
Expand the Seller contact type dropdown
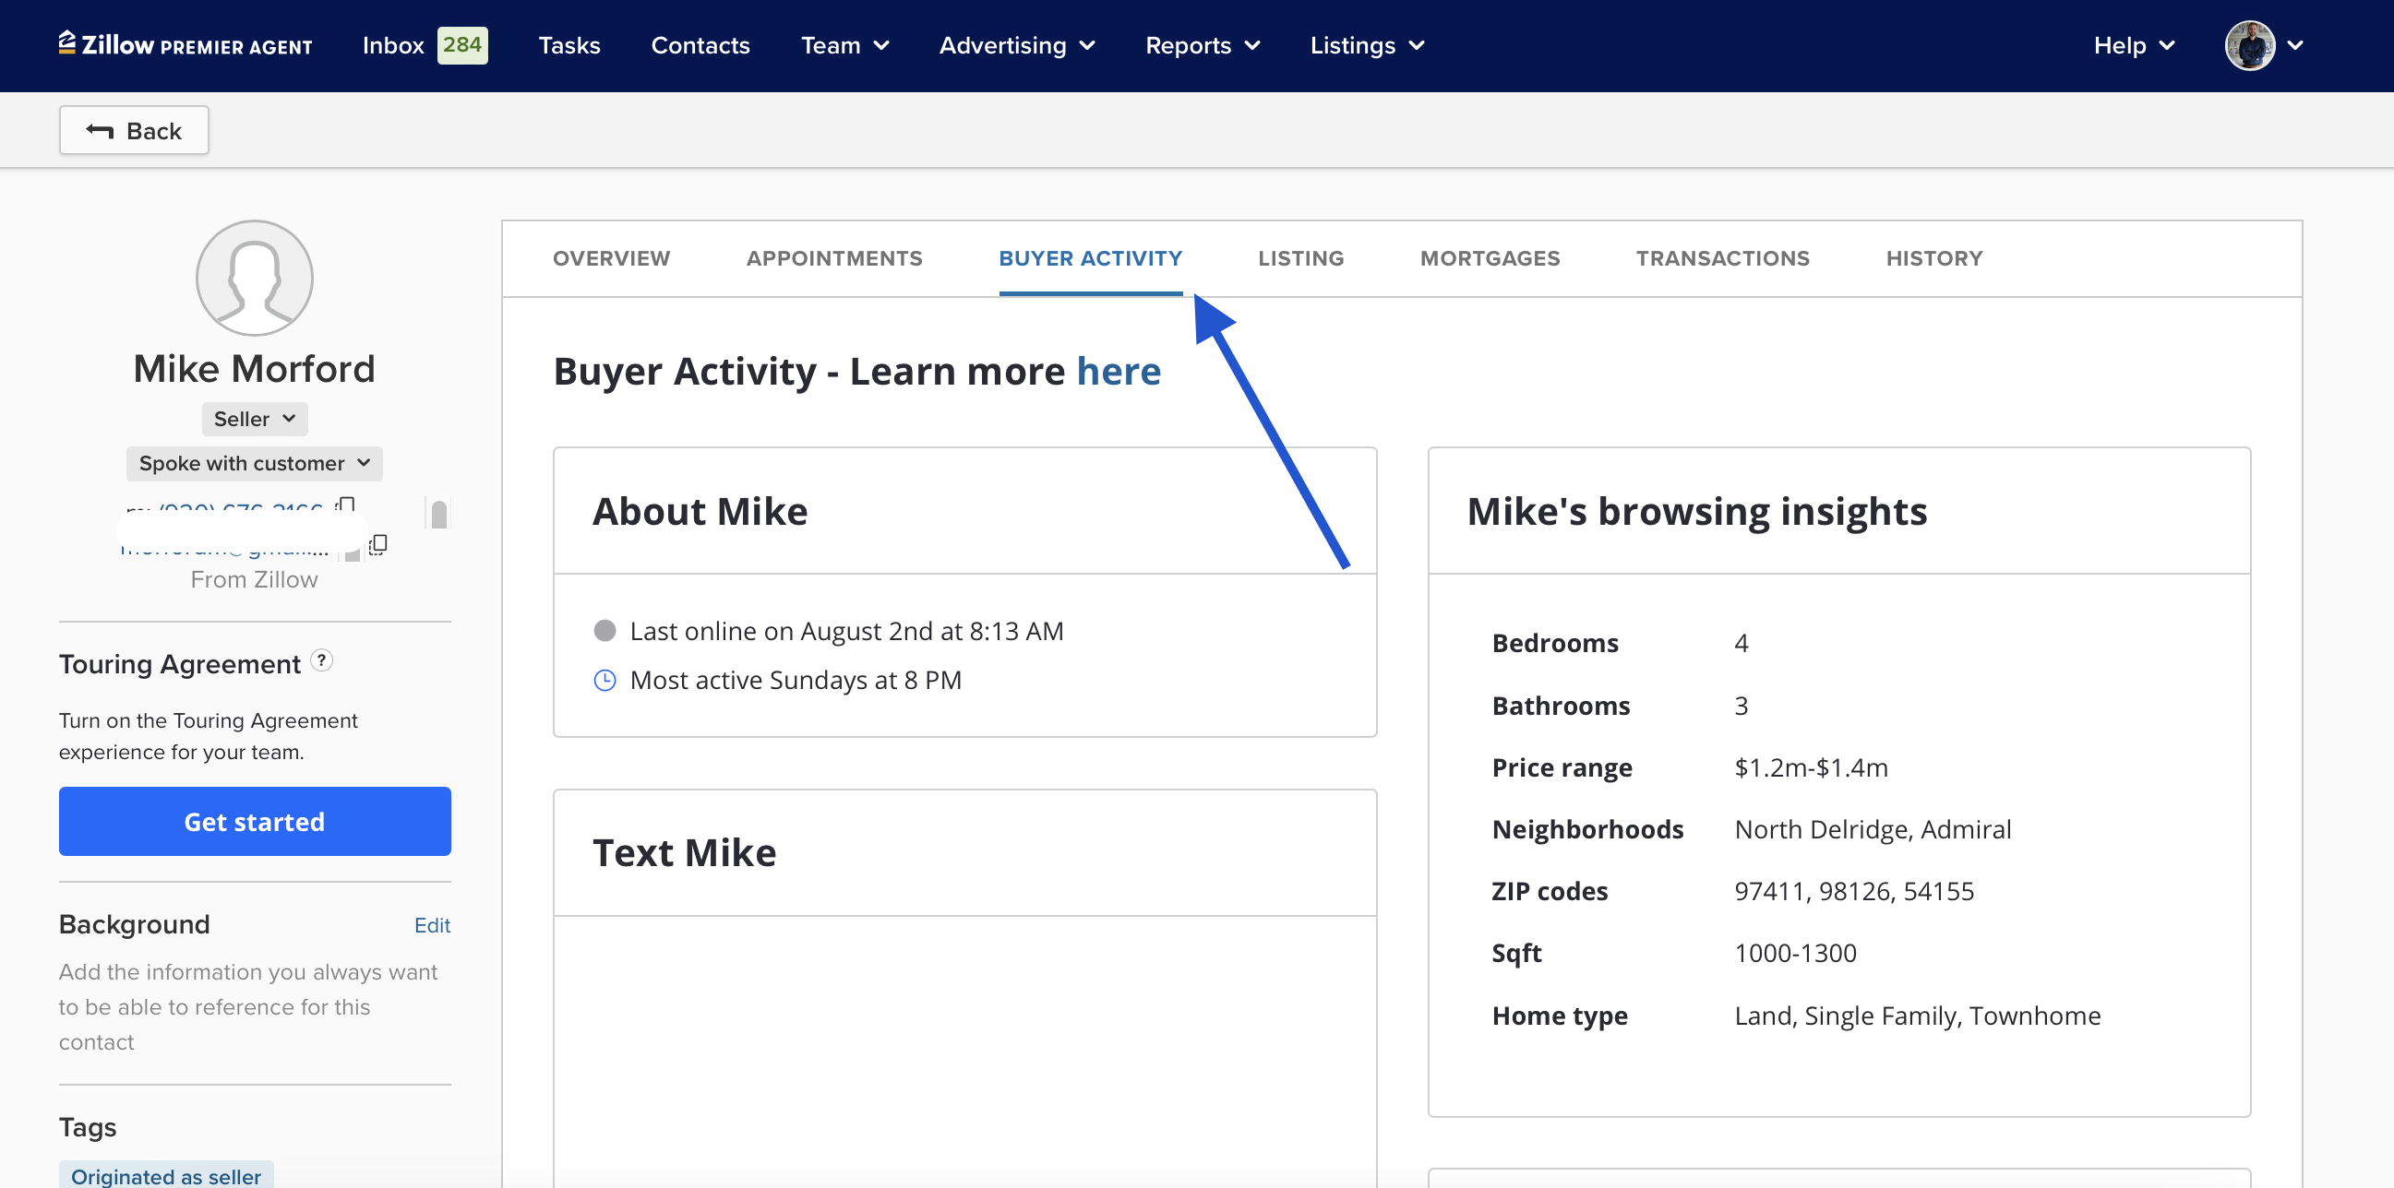pos(254,419)
